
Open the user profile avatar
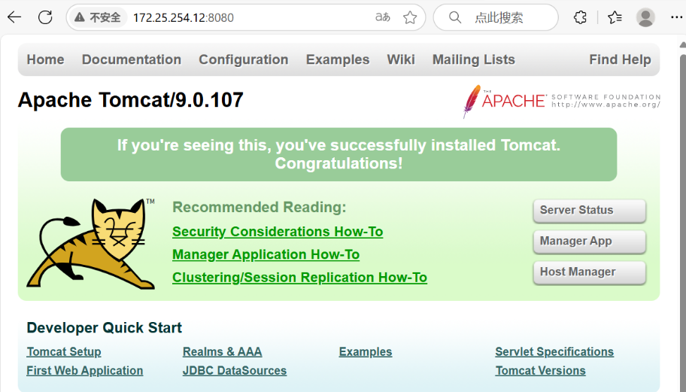(645, 17)
